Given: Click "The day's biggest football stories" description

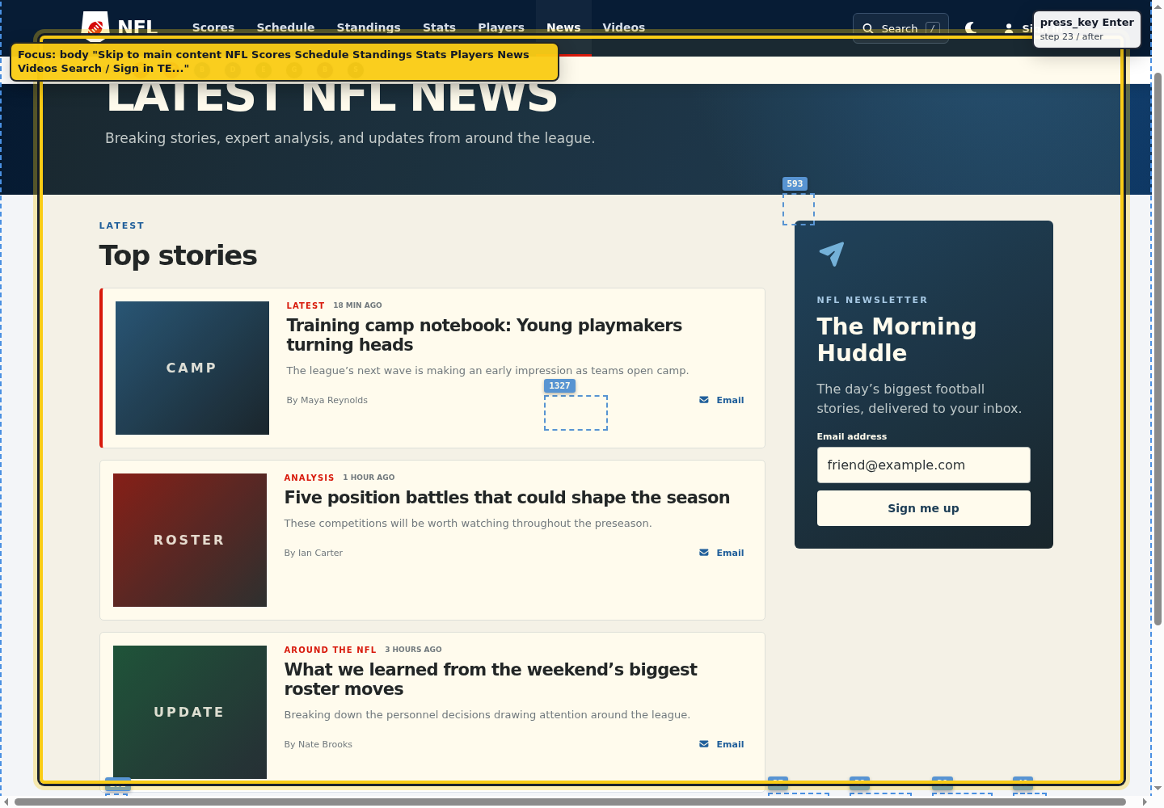Looking at the screenshot, I should (x=919, y=398).
